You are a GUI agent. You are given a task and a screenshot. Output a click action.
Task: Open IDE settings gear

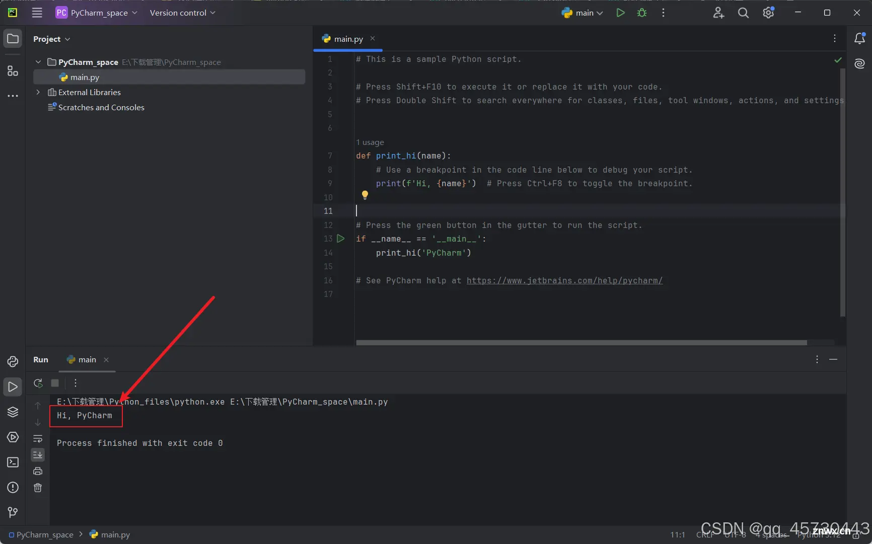coord(768,13)
